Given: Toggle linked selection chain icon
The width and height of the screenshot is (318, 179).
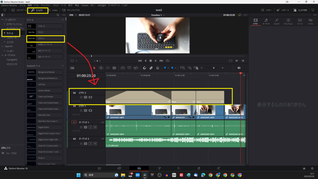Looking at the screenshot, I should pos(151,68).
